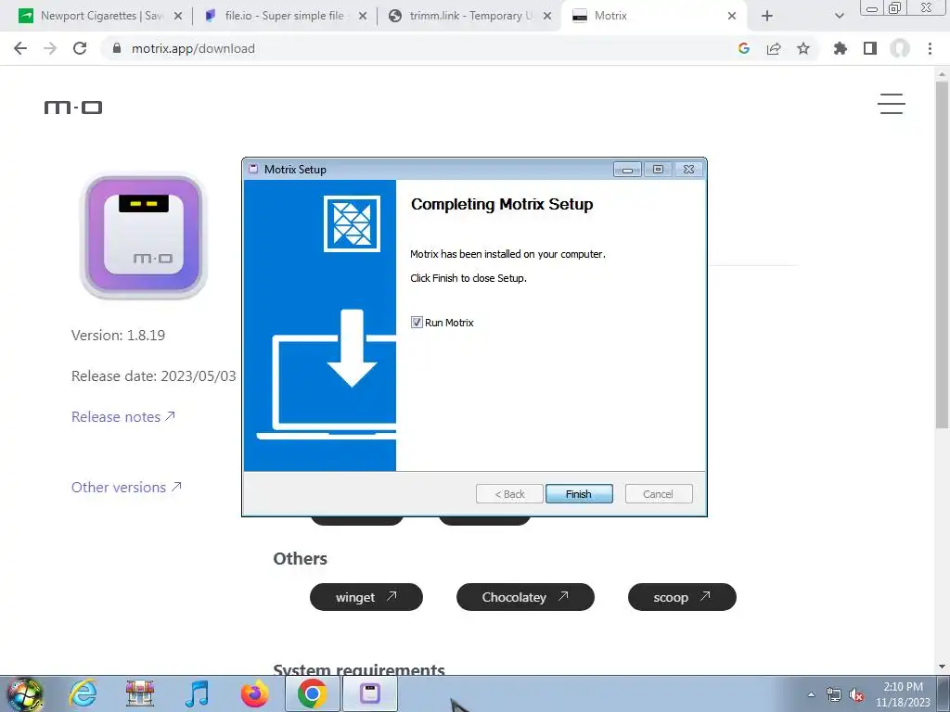Open the Chrome profile avatar
The image size is (950, 712).
point(900,48)
